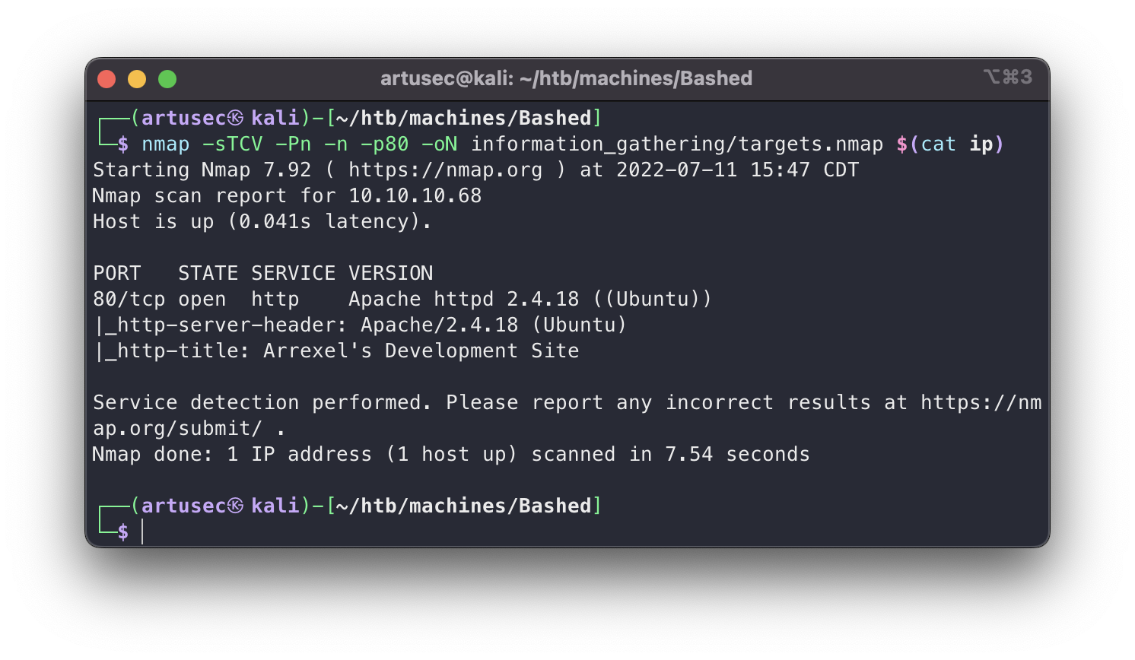1135x660 pixels.
Task: Click the ⌥⌘3 shortcut indicator in title bar
Action: (x=1007, y=77)
